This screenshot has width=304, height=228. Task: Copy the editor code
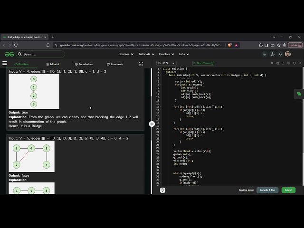pos(277,63)
